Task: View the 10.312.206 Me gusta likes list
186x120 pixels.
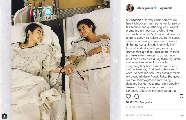Action: click(x=139, y=102)
